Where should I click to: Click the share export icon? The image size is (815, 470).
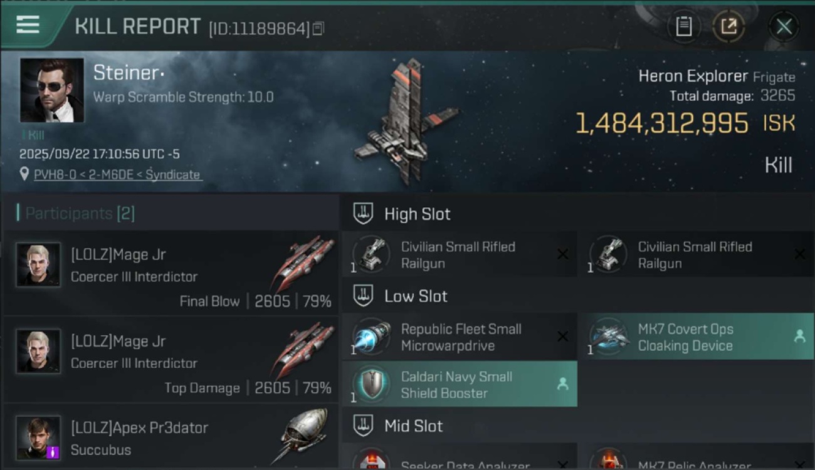click(728, 26)
